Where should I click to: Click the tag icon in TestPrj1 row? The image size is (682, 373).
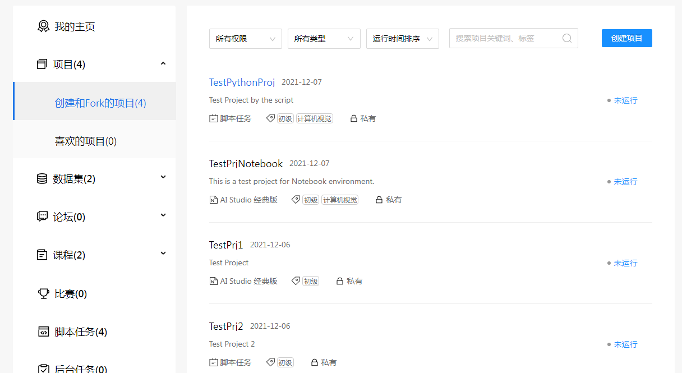tap(296, 281)
